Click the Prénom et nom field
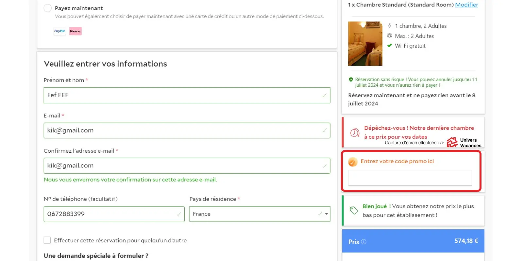Viewport: 523px width, 261px height. (187, 95)
